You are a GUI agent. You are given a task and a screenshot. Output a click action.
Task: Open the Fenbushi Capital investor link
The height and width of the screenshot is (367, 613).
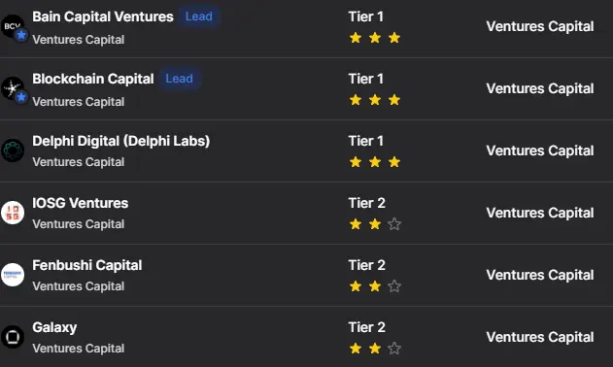87,265
